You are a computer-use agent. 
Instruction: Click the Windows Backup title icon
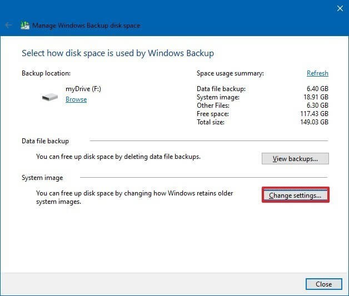click(x=25, y=26)
